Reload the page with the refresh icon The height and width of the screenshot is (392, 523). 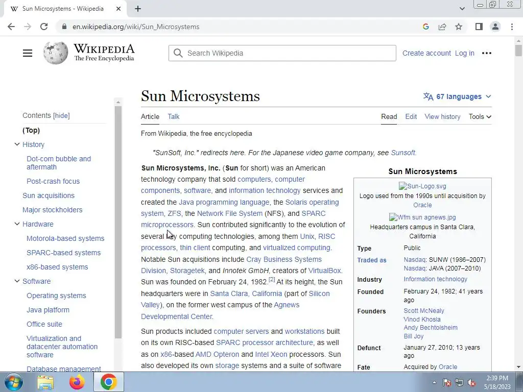[44, 27]
